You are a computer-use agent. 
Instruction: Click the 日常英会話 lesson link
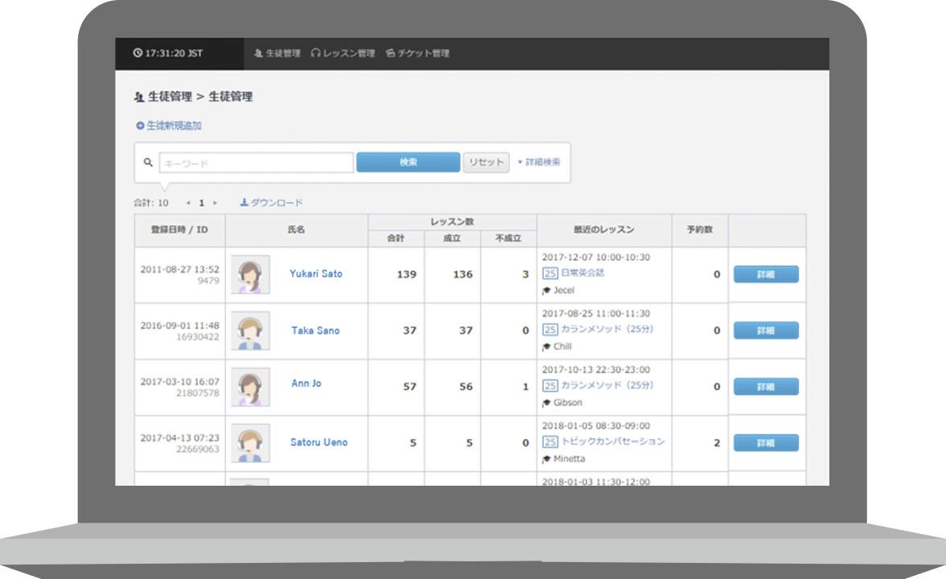coord(582,273)
